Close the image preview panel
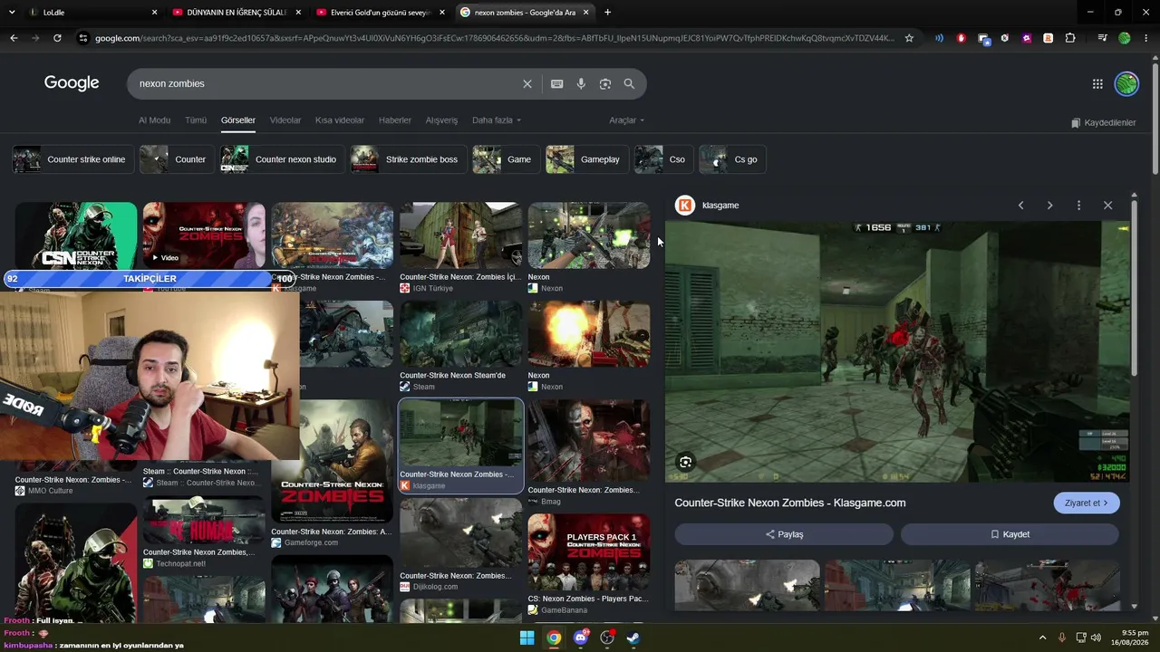Image resolution: width=1160 pixels, height=652 pixels. [x=1107, y=206]
